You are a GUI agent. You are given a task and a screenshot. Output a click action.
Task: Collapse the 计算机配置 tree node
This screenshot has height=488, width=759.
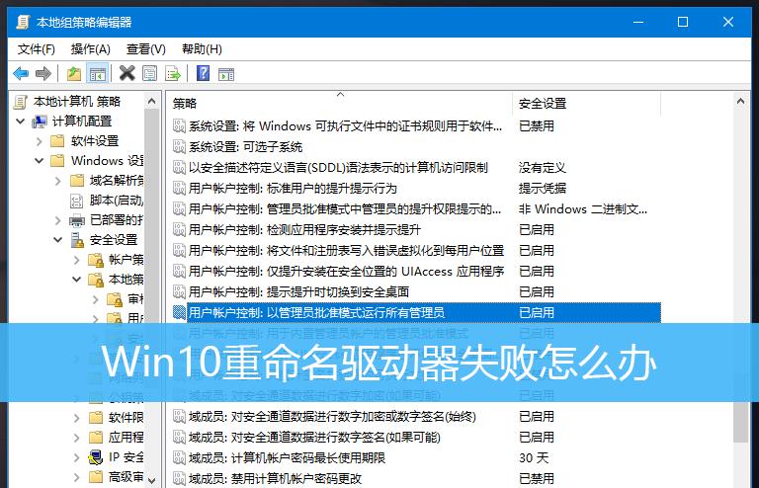(x=21, y=121)
